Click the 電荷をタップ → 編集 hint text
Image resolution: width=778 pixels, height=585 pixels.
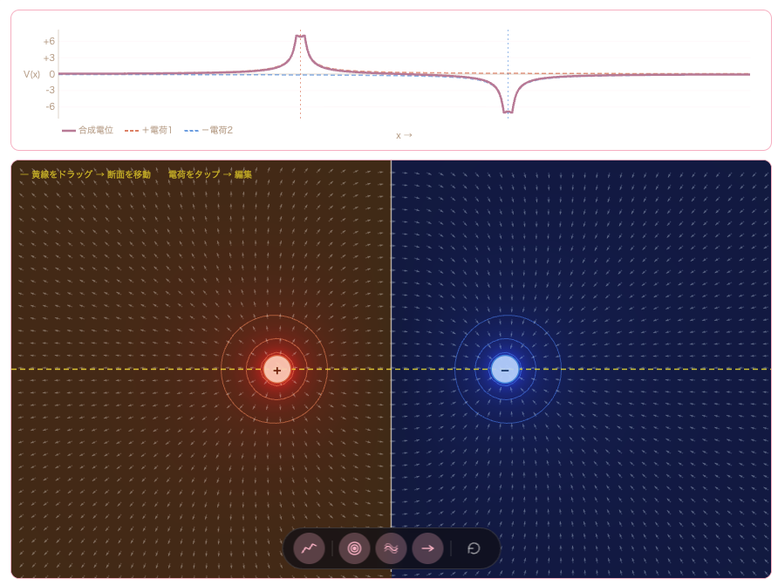[x=210, y=174]
